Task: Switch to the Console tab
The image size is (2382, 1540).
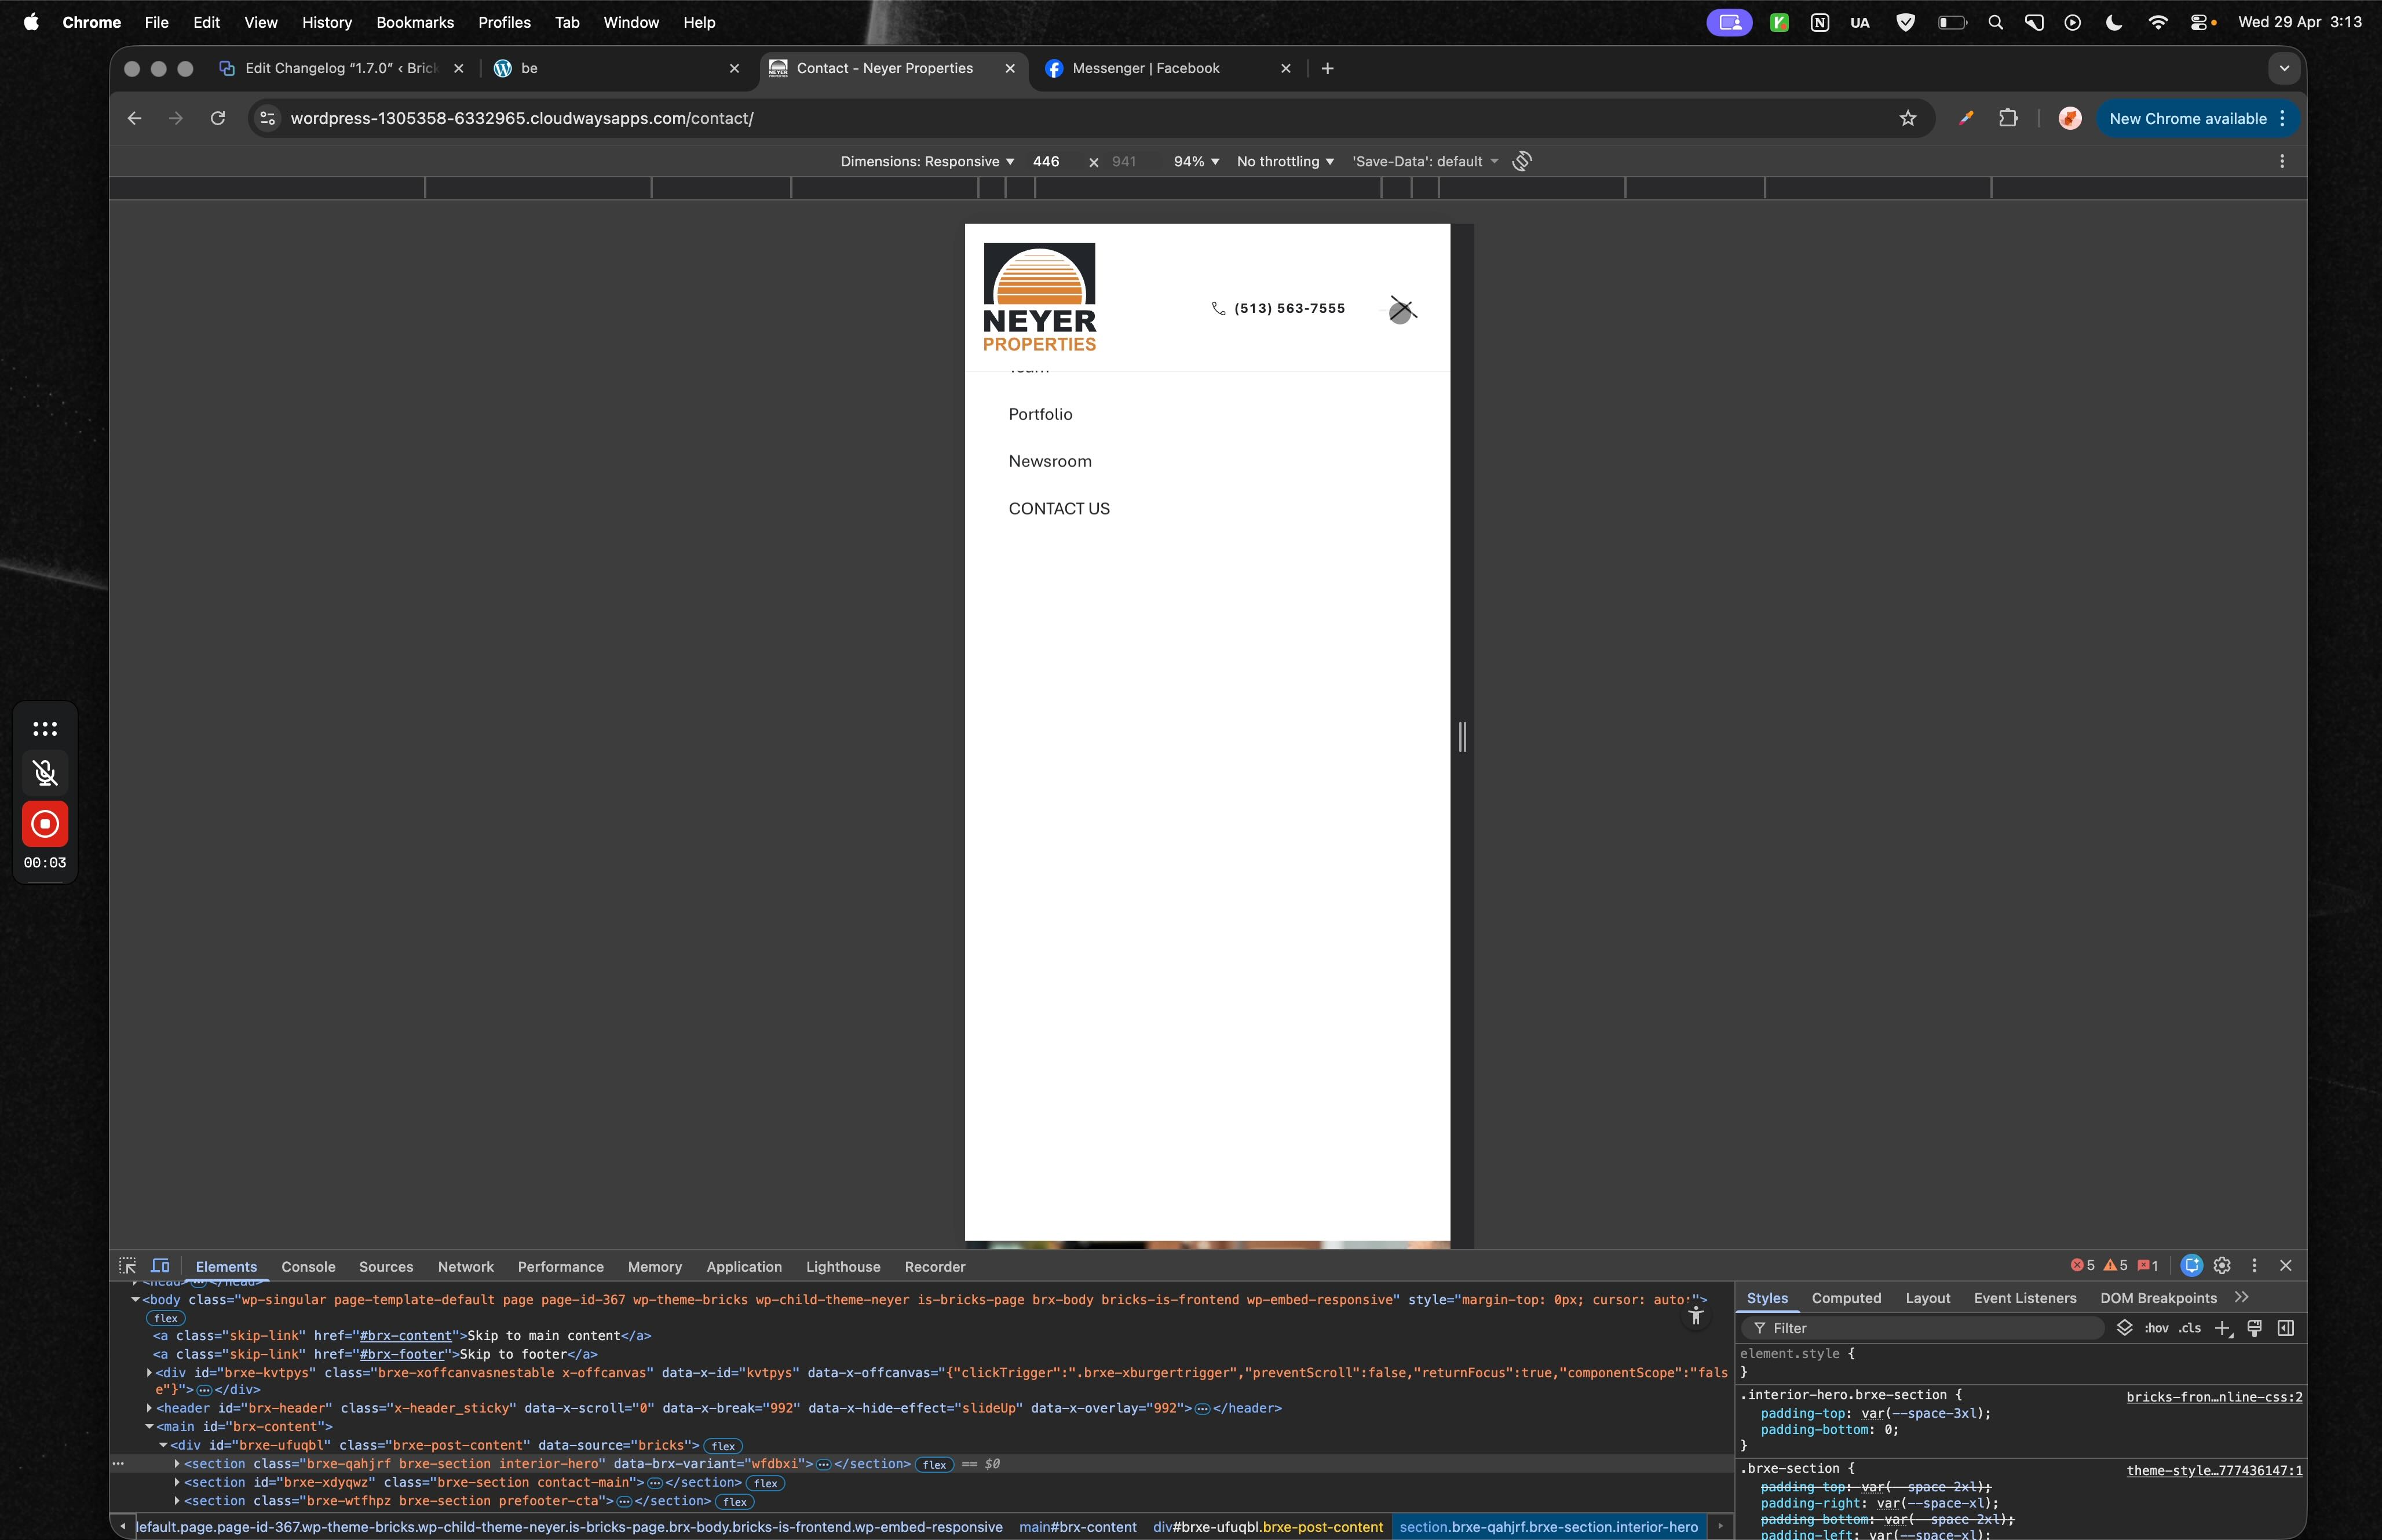Action: click(x=308, y=1267)
